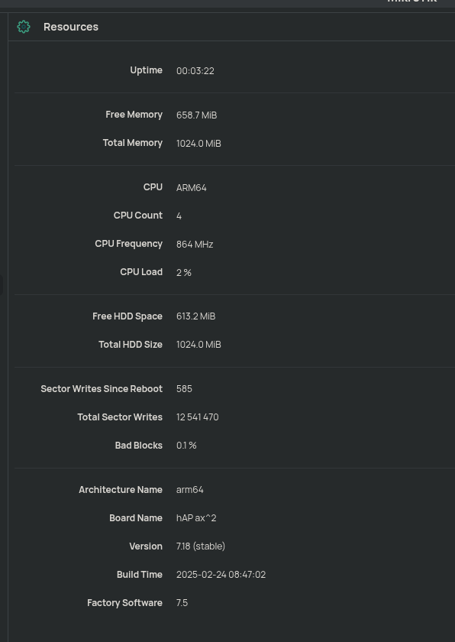Select the CPU Load value 2 %
Viewport: 455px width, 642px height.
click(184, 272)
